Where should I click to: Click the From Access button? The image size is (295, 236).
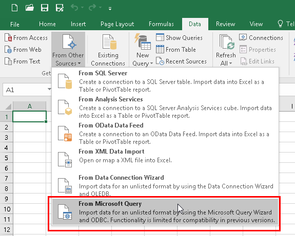click(26, 38)
